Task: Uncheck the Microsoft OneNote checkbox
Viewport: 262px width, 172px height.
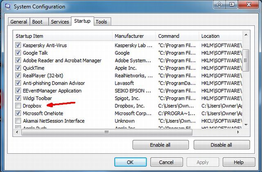Action: point(18,113)
